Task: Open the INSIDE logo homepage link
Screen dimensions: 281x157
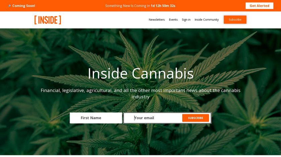Action: (48, 20)
